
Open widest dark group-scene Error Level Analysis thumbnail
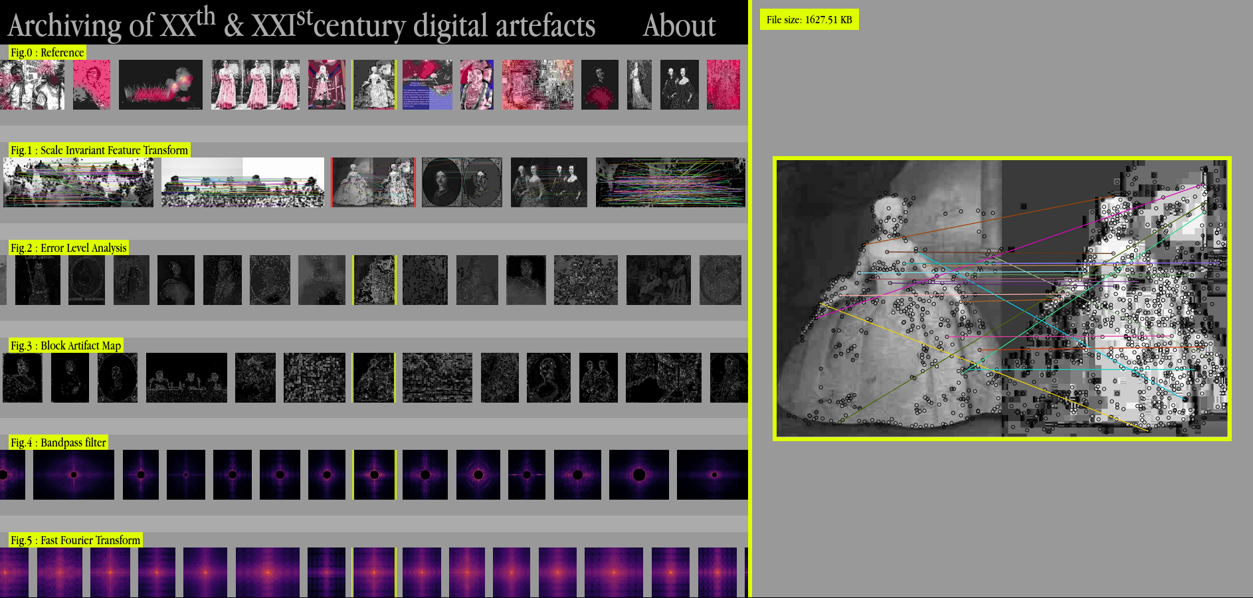coord(658,280)
